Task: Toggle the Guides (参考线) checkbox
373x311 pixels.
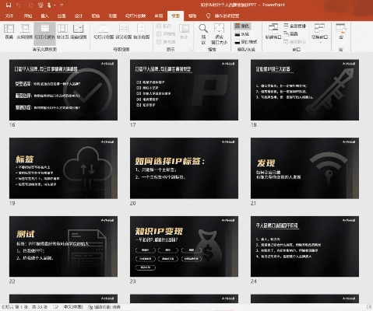Action: (x=166, y=42)
